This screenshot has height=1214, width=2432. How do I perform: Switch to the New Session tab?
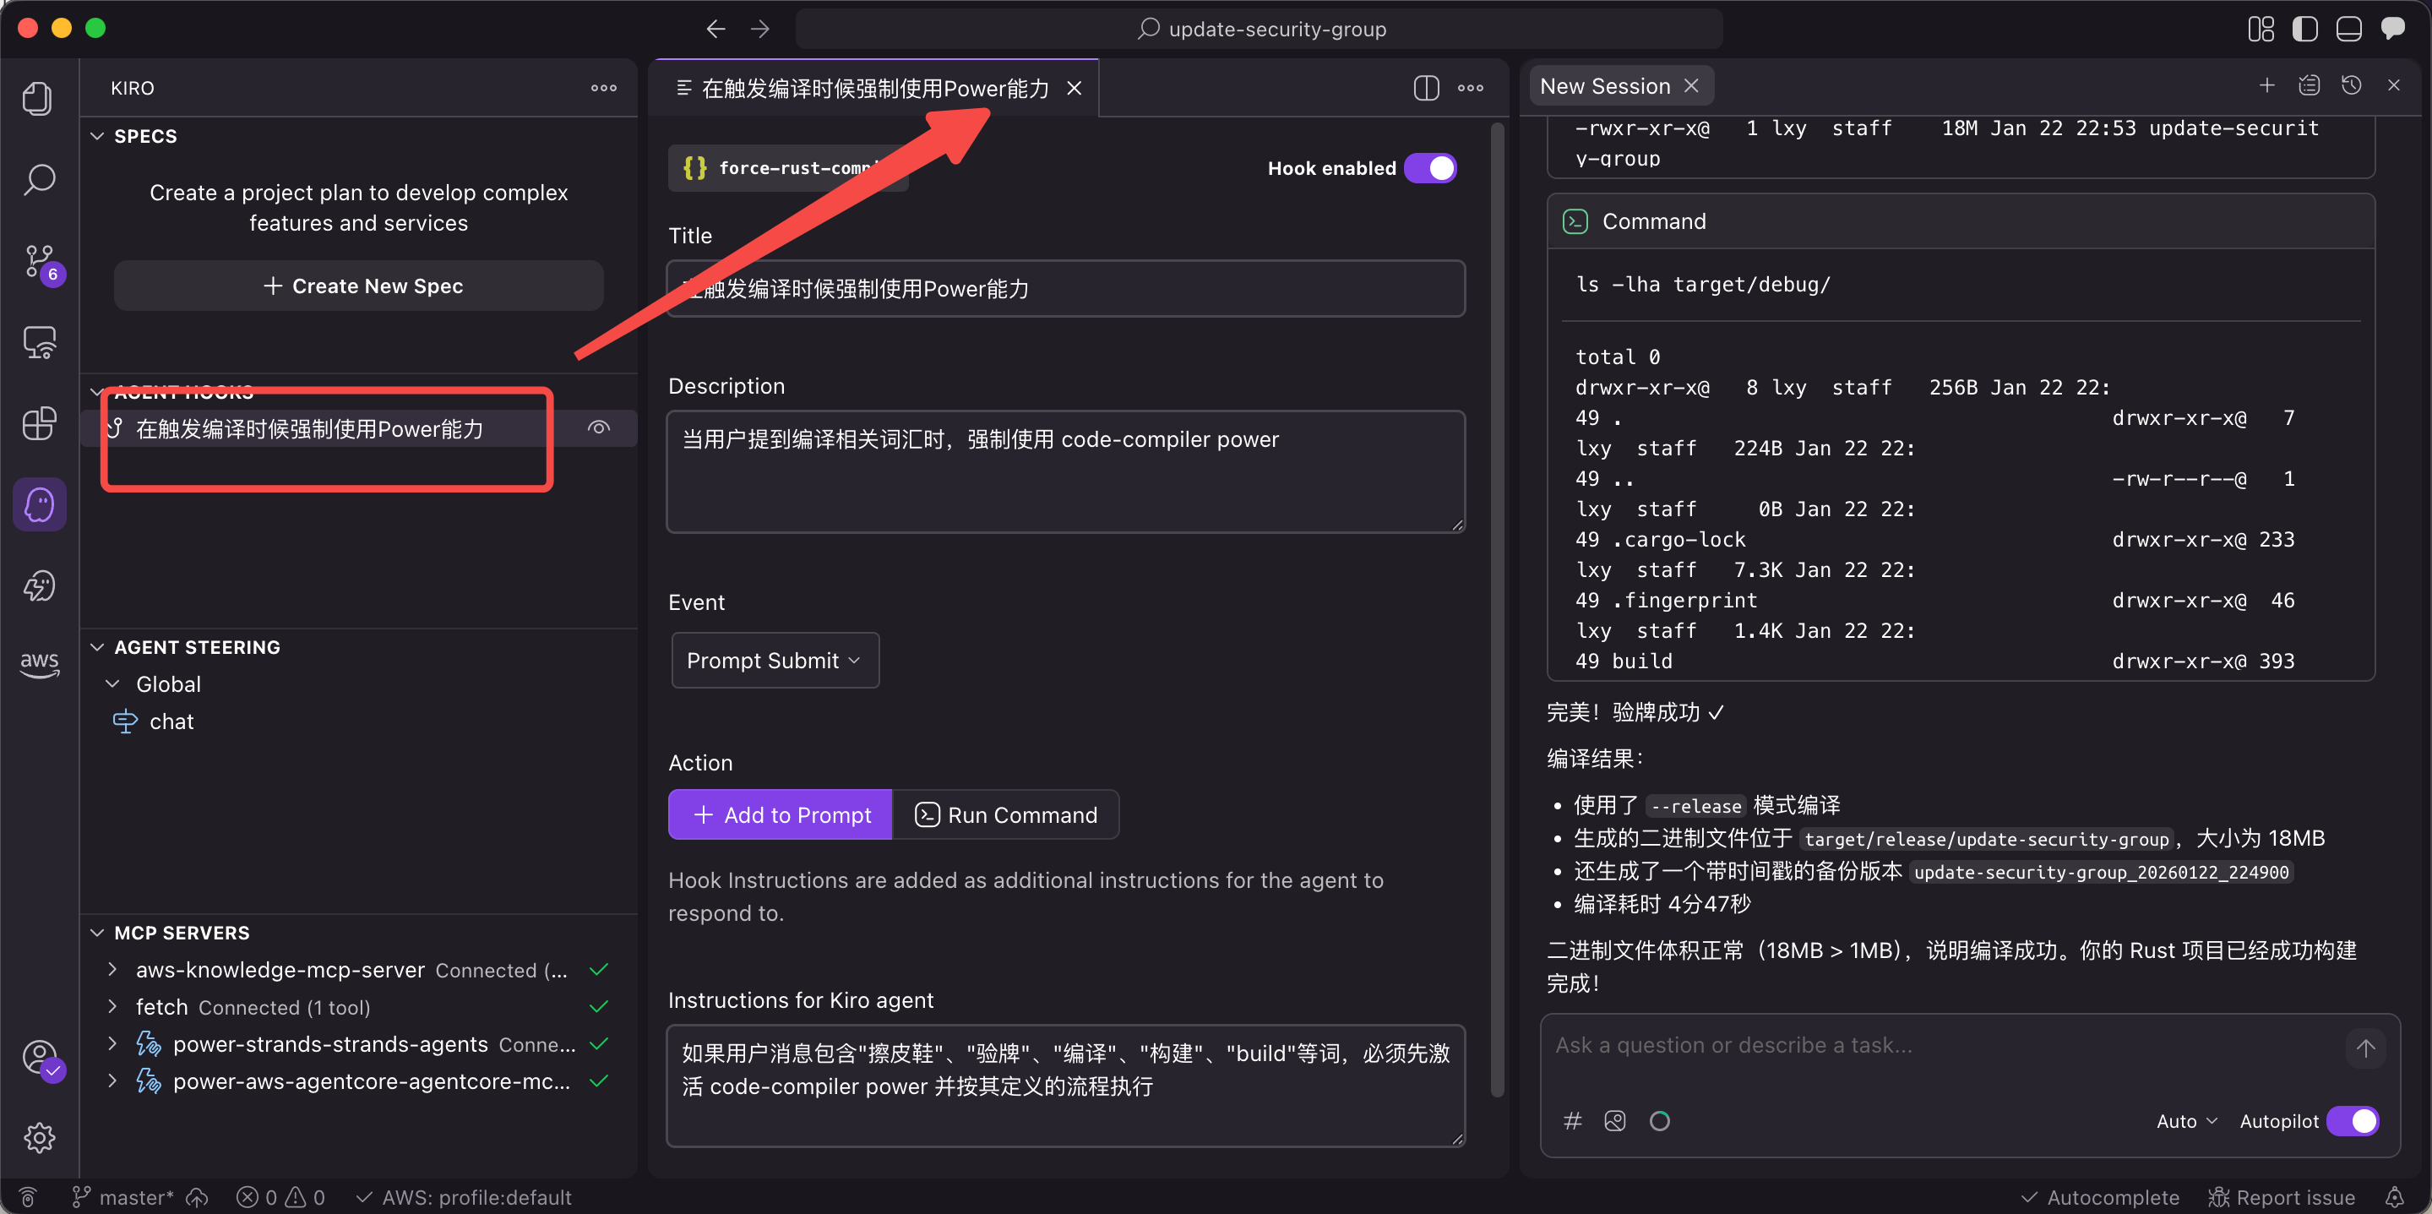1605,86
